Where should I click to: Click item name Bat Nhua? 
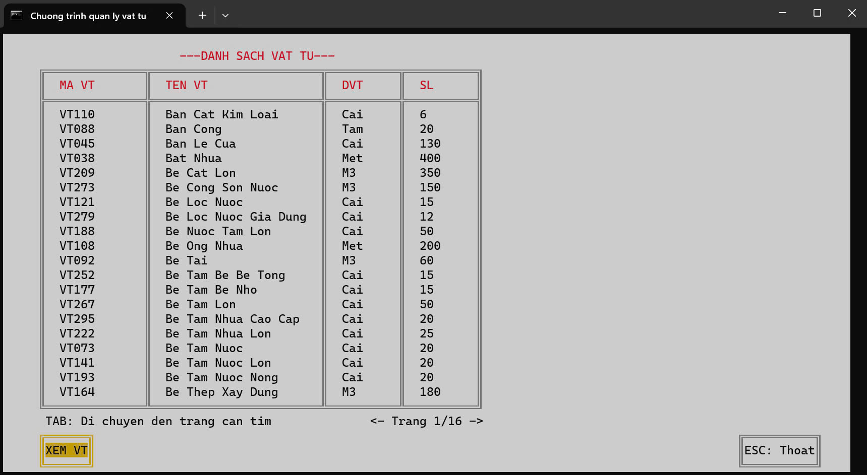[x=194, y=159]
